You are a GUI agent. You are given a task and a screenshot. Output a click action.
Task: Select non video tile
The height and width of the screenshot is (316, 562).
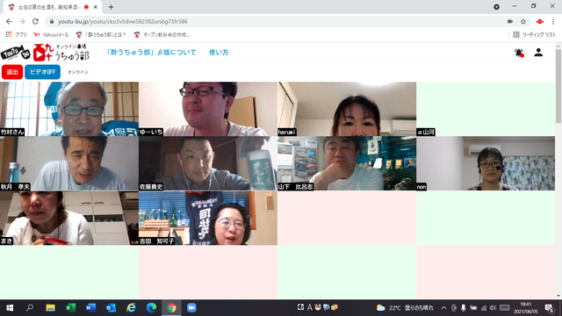[486, 163]
